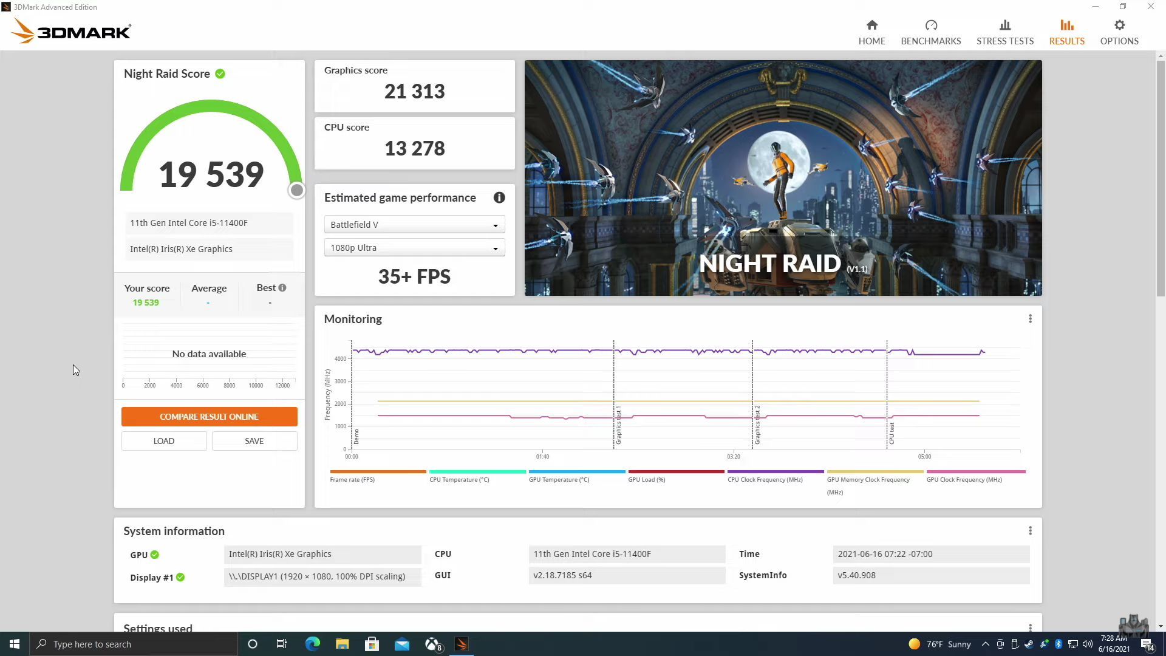Open the Mail app from taskbar
The image size is (1166, 656).
tap(402, 644)
